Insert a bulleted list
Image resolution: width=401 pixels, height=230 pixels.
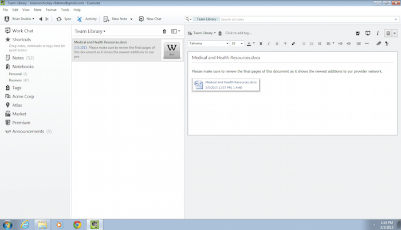[x=304, y=44]
